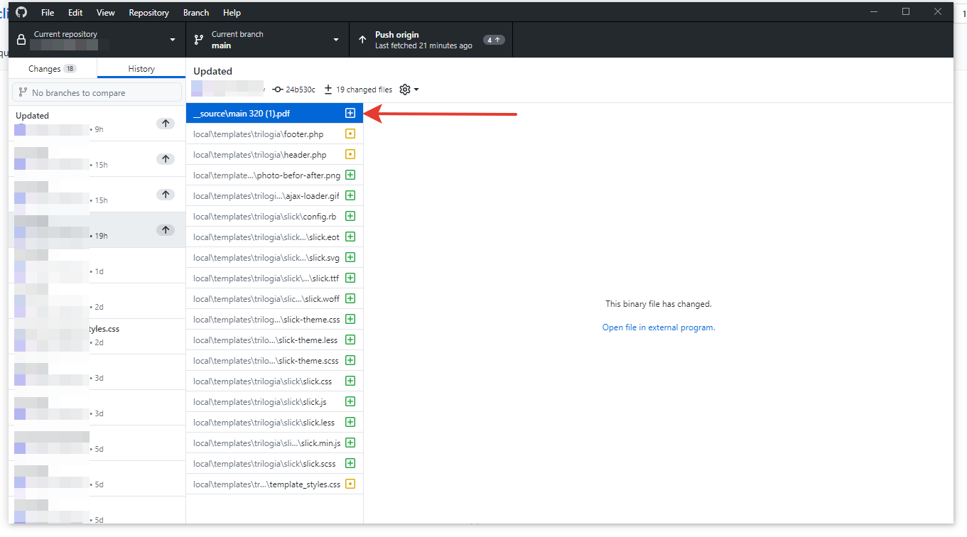Select slick\slick.js file
Image resolution: width=967 pixels, height=537 pixels.
pos(275,401)
